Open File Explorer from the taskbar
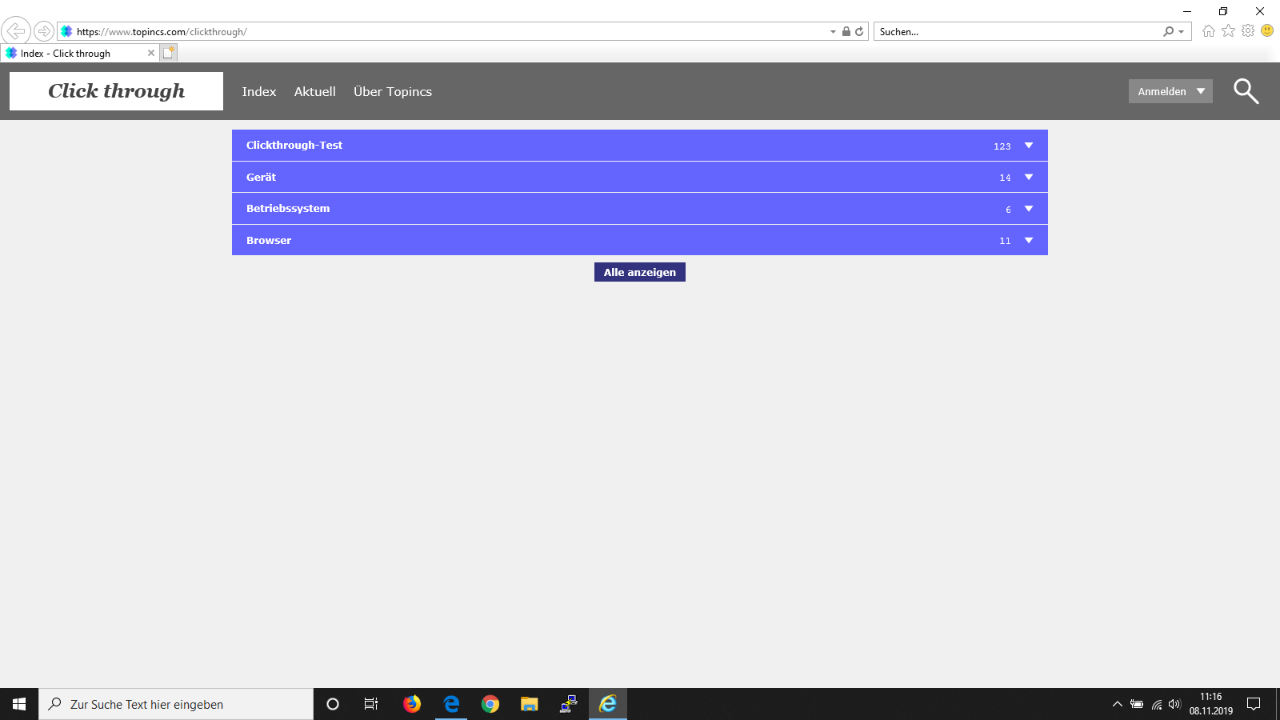 click(x=530, y=704)
